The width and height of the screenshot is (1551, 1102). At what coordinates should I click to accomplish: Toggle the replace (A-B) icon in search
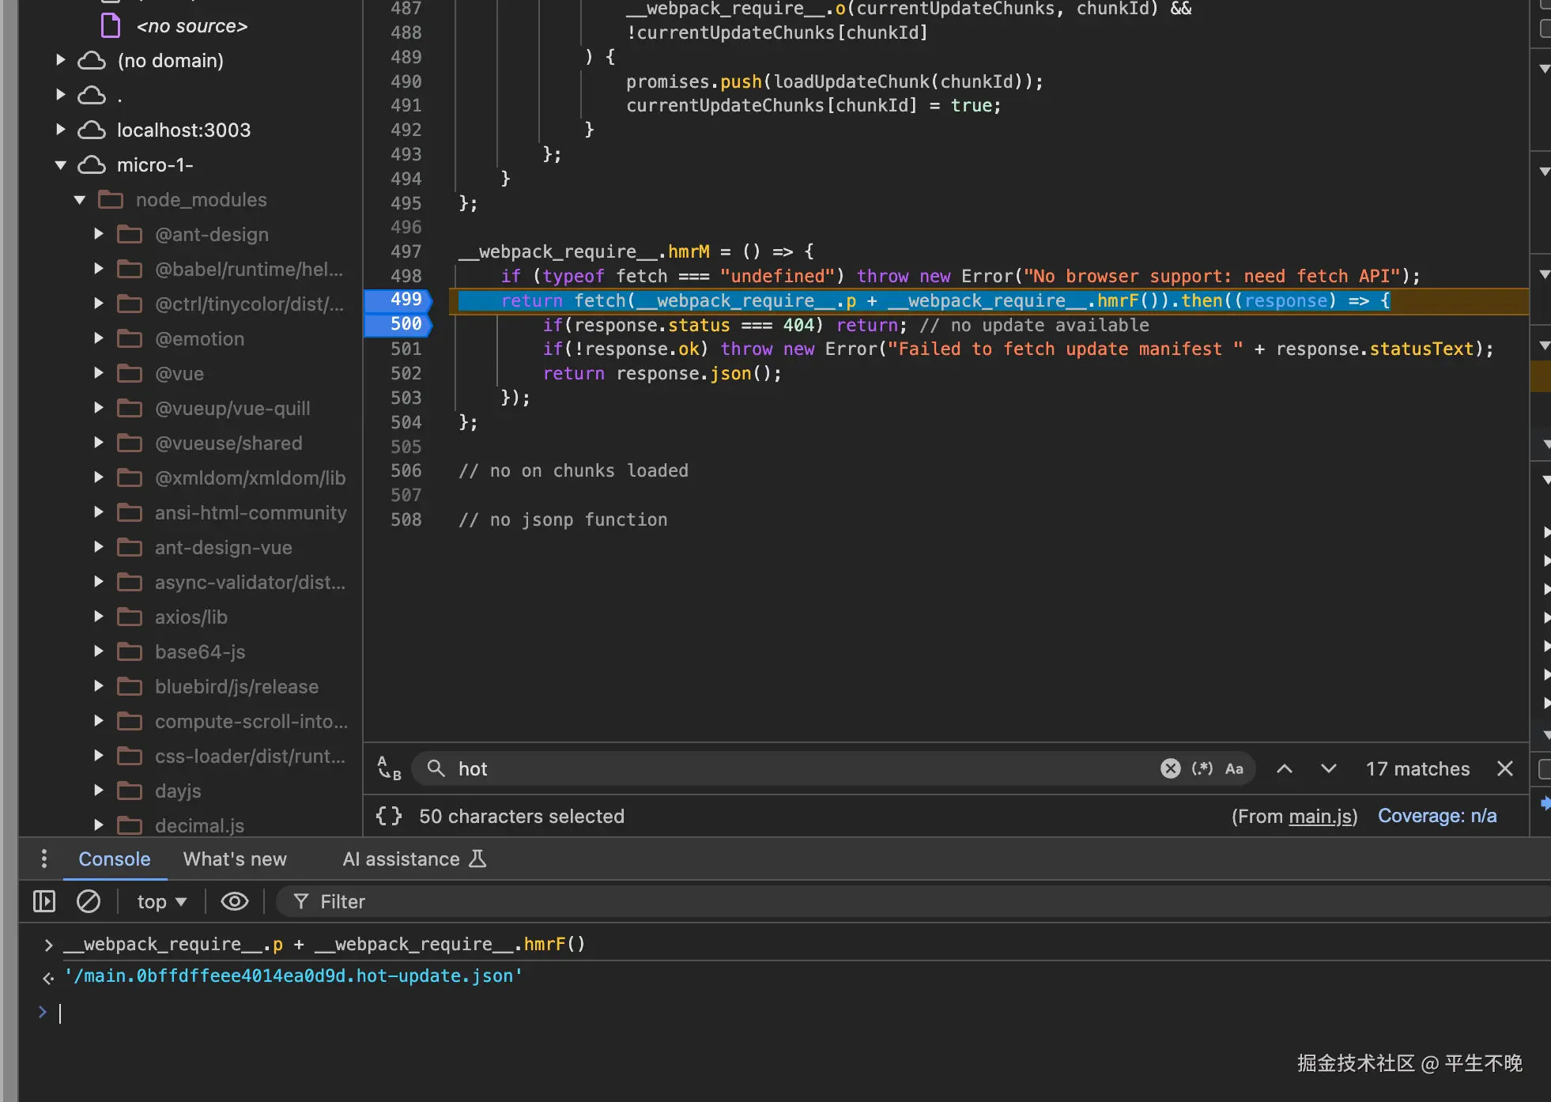tap(389, 768)
